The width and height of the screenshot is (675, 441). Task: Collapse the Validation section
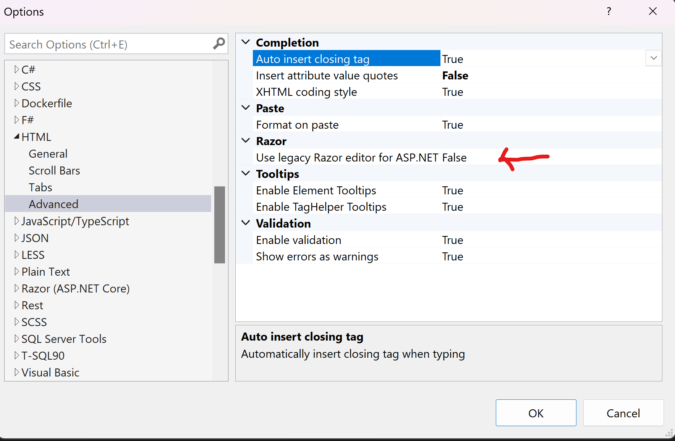click(246, 223)
